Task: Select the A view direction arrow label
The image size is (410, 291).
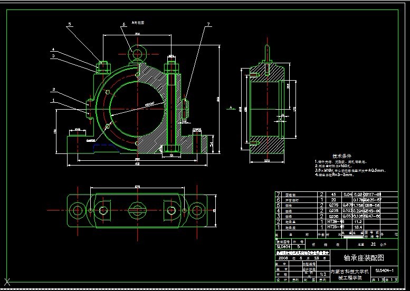Action: tap(231, 108)
